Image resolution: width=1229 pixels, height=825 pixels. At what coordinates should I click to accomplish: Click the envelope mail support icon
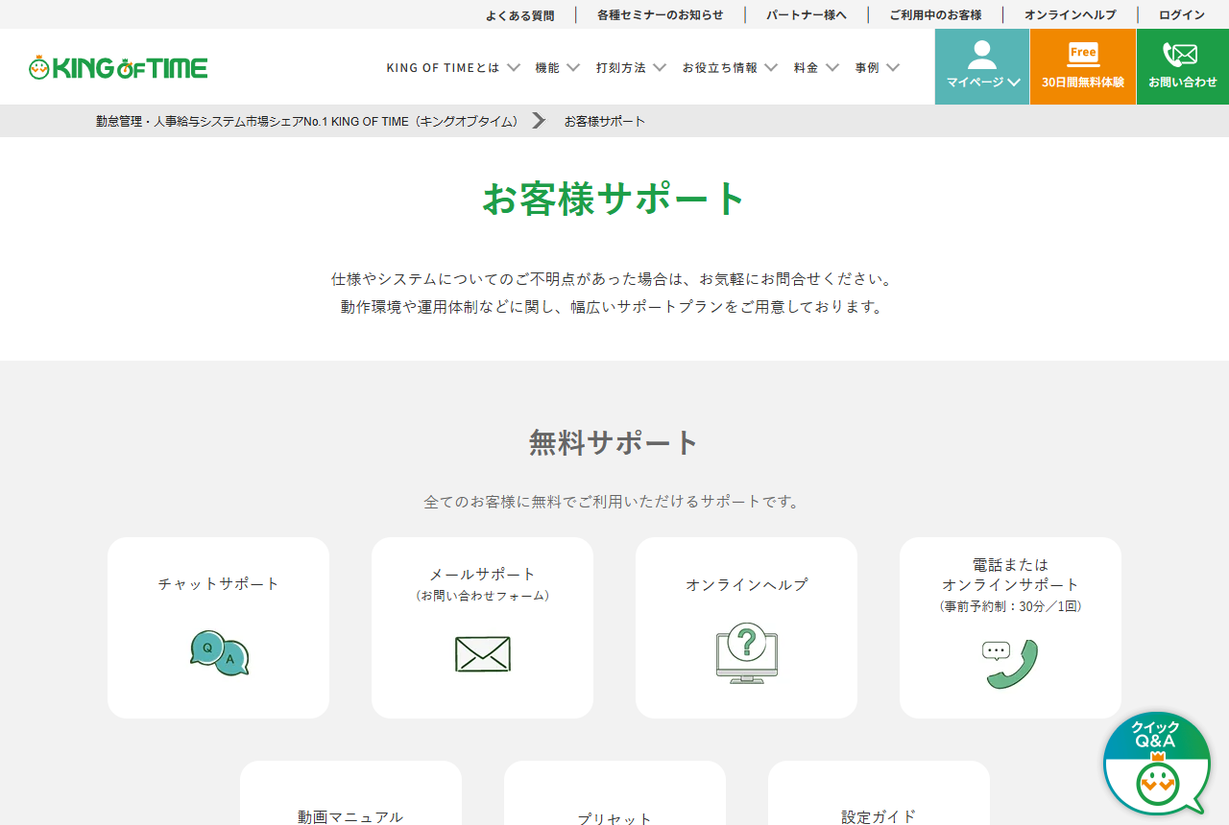point(483,654)
